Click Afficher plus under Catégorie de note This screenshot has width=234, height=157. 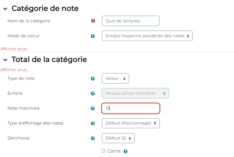(x=15, y=49)
